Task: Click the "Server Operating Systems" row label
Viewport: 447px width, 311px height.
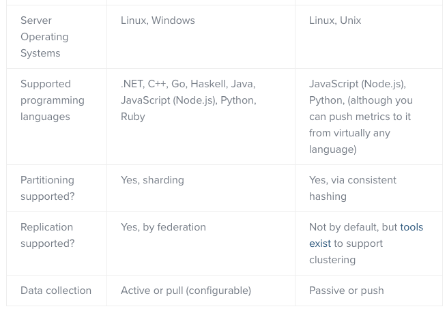Action: point(44,37)
